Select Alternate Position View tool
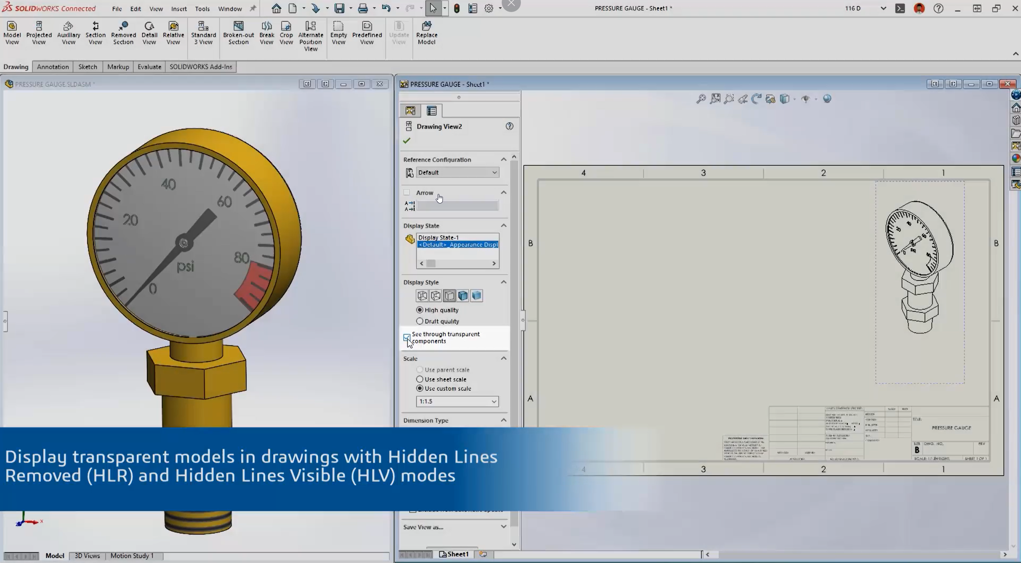 pos(310,36)
